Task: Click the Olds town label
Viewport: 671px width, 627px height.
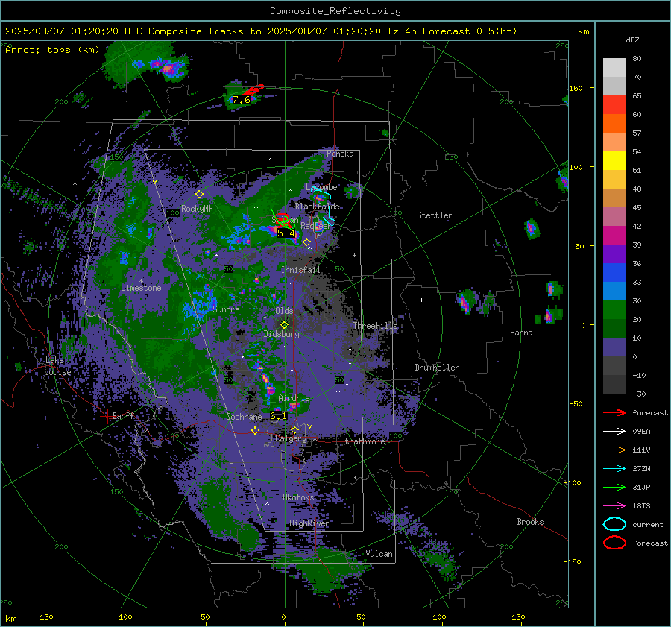Action: 284,311
